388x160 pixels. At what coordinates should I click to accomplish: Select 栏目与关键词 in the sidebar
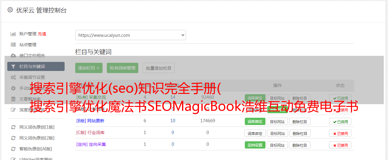(x=36, y=66)
